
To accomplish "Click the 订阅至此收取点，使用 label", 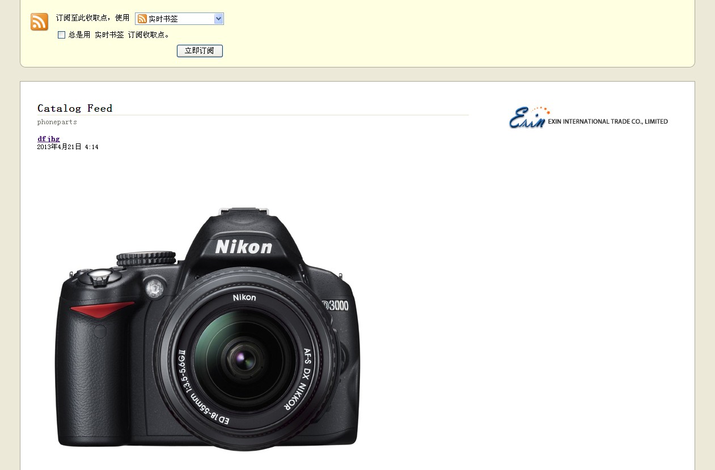I will [92, 18].
